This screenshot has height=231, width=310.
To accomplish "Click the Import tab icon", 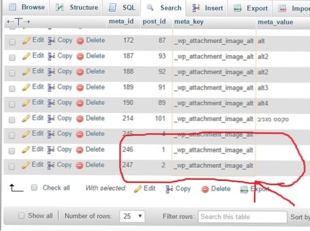I will pos(282,9).
